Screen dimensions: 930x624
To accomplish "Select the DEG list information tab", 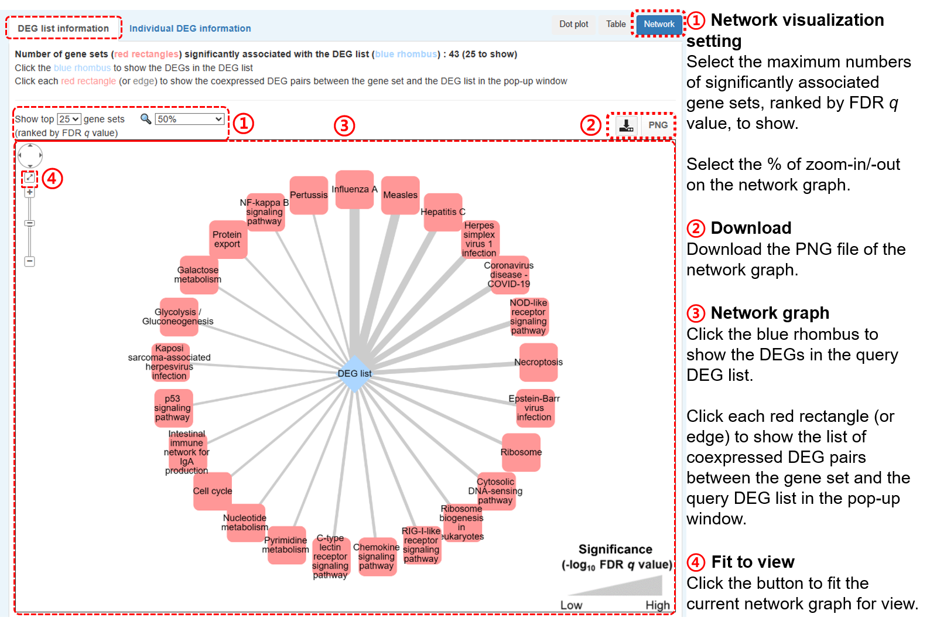I will click(x=63, y=28).
